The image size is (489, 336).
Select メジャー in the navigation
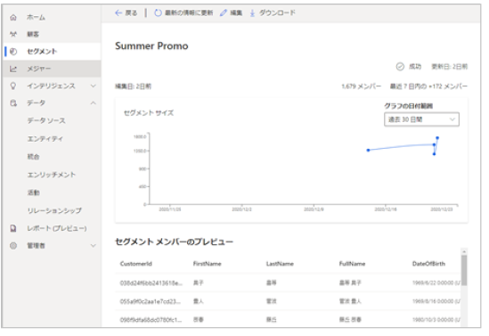coord(38,69)
